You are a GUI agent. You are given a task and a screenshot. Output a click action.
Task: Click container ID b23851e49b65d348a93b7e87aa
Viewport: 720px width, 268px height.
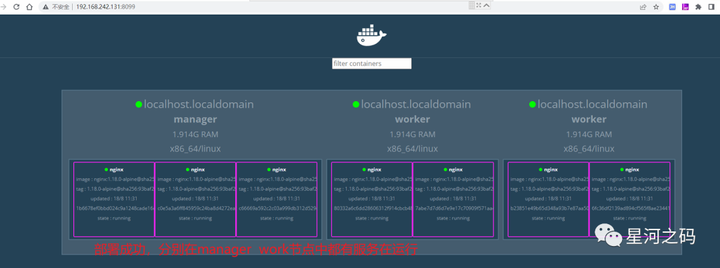[548, 208]
